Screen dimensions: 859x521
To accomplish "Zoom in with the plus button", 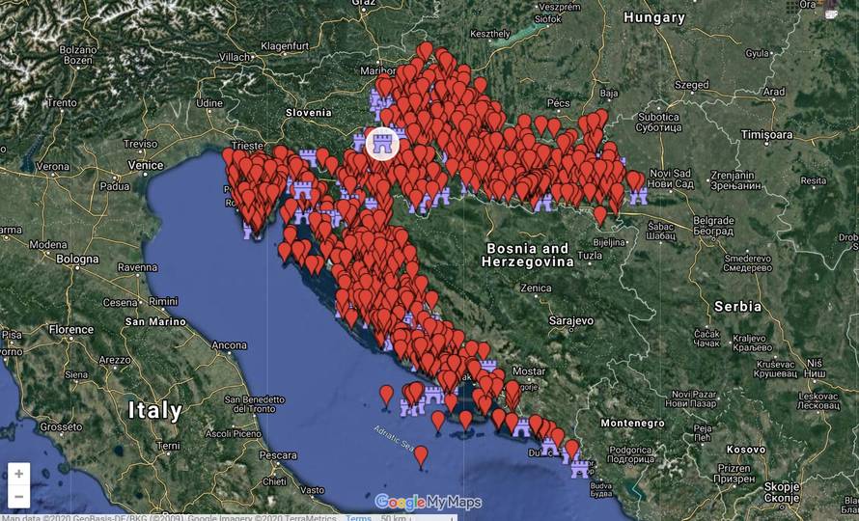I will (18, 474).
